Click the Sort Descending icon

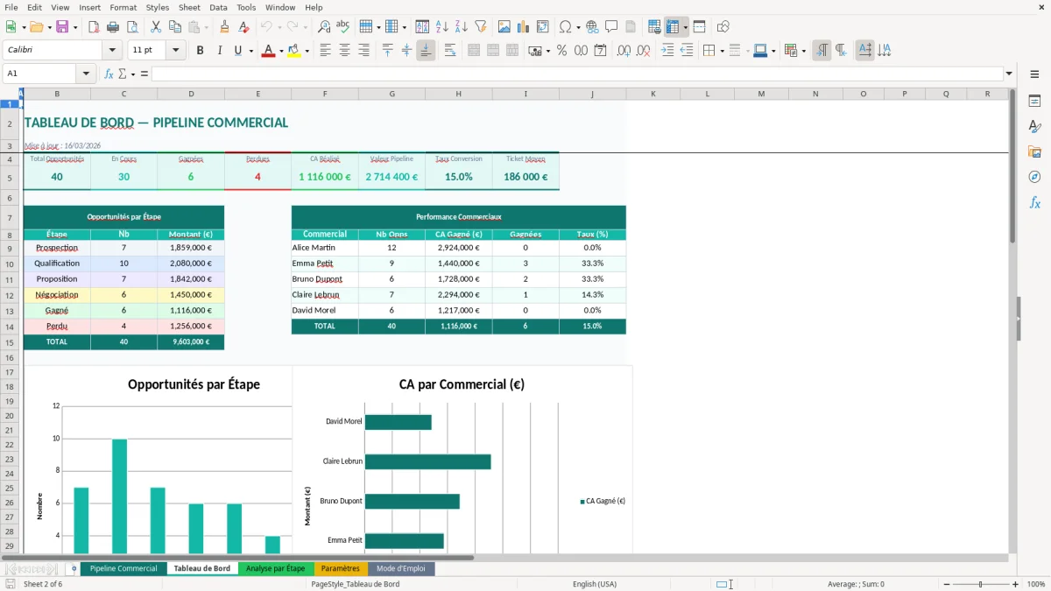coord(462,27)
